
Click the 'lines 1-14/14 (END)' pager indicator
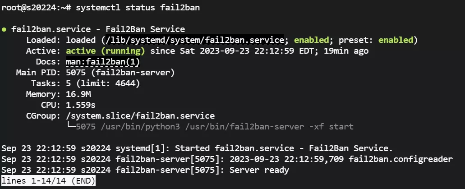pyautogui.click(x=48, y=181)
